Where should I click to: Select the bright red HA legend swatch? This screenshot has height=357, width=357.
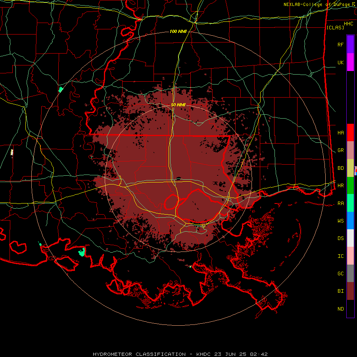coord(350,132)
